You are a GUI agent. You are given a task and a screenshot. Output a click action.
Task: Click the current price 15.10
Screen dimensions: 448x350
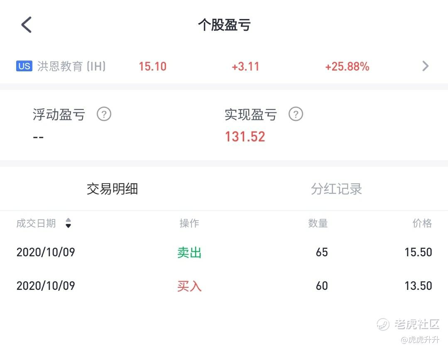[152, 66]
